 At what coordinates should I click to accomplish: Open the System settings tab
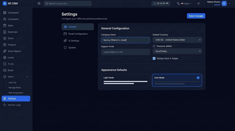pyautogui.click(x=78, y=48)
